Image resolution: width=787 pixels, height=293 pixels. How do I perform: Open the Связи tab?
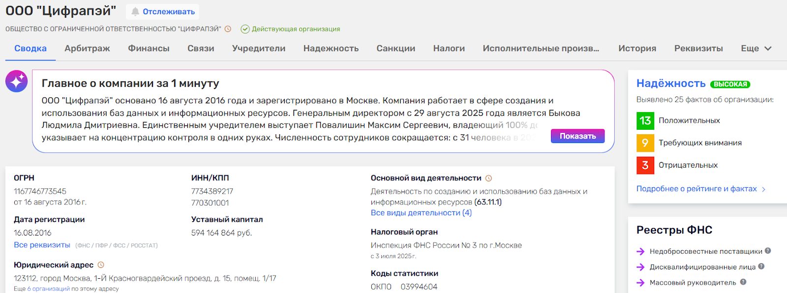(x=201, y=48)
